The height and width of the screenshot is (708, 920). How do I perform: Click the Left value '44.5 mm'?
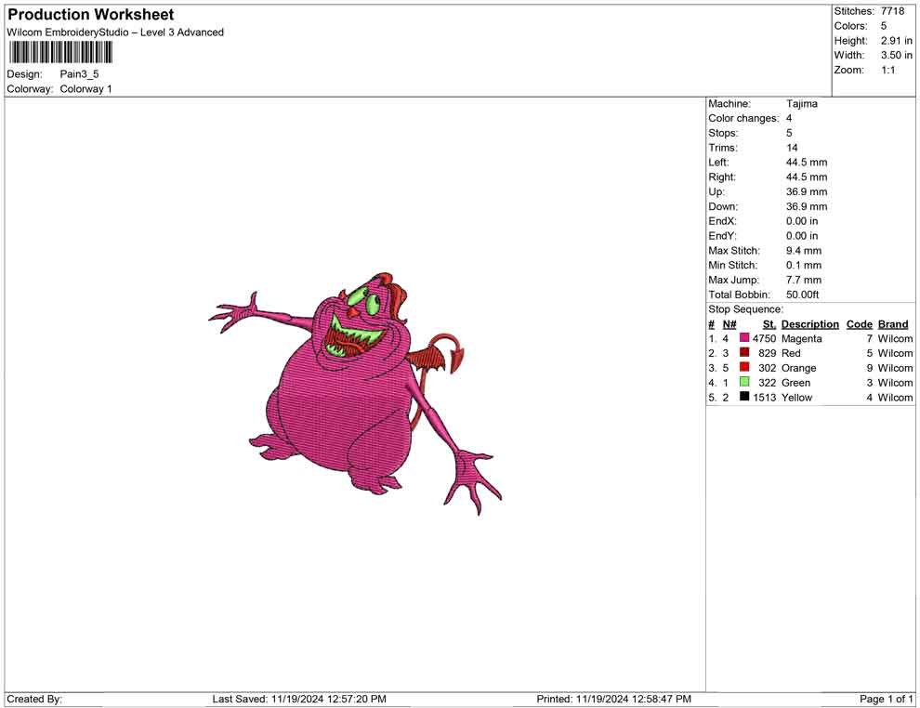pos(807,163)
